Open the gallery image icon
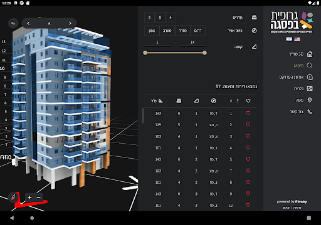321x225 pixels. [x=310, y=89]
